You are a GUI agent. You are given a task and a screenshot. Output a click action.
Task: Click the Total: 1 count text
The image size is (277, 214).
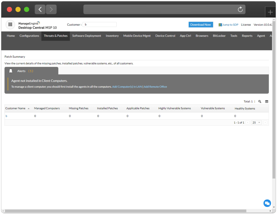click(248, 101)
